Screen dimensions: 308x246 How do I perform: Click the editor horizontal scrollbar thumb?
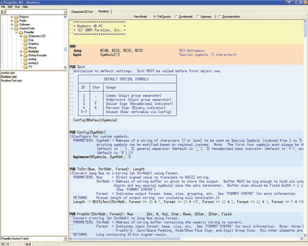pos(126,239)
